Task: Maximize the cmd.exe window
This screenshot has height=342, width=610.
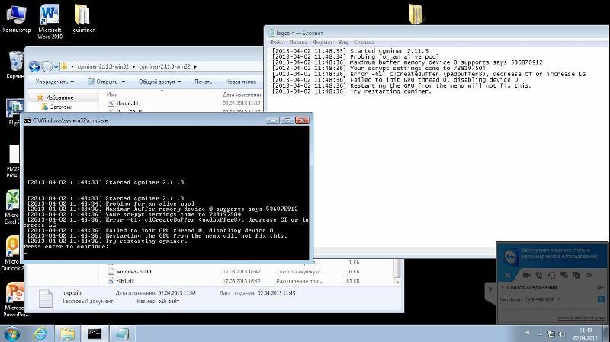Action: click(287, 120)
